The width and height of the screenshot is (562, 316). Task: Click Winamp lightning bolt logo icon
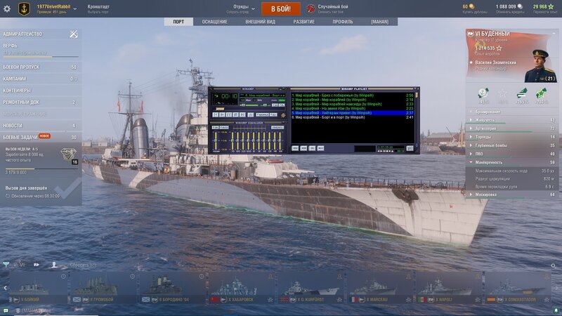[283, 115]
